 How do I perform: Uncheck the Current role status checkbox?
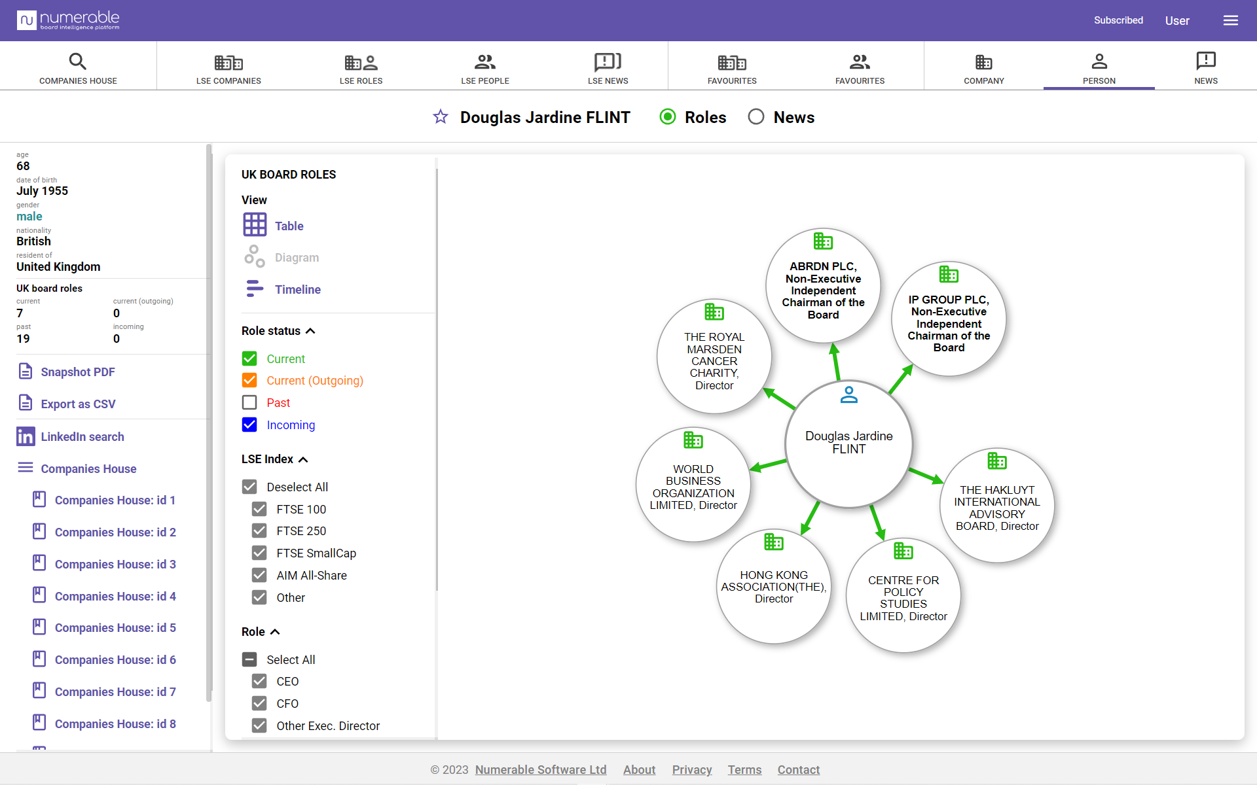[249, 358]
